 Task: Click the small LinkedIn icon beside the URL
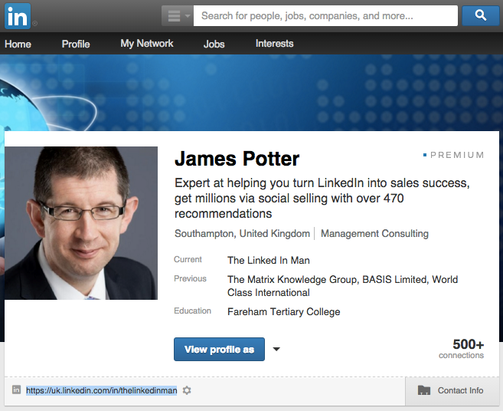point(16,390)
